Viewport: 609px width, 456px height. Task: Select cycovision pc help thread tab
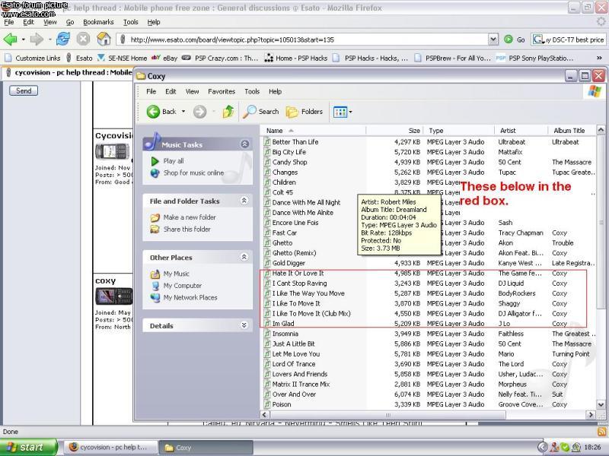click(69, 72)
